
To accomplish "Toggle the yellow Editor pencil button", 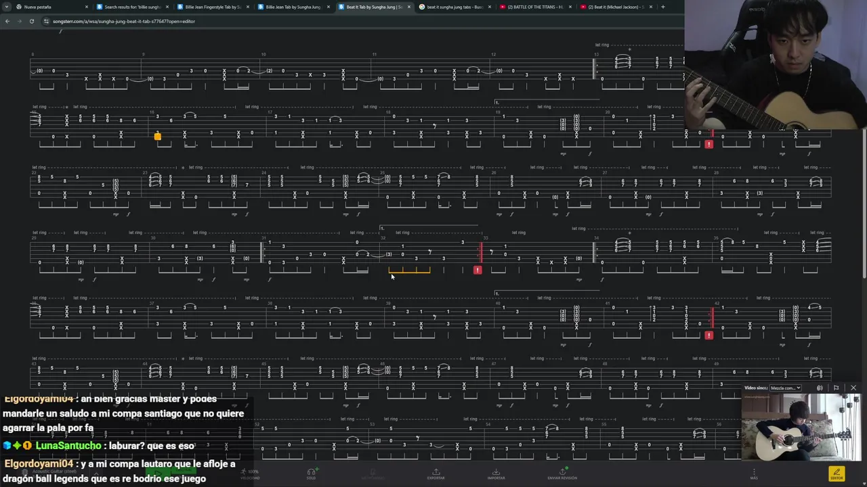I will point(837,473).
